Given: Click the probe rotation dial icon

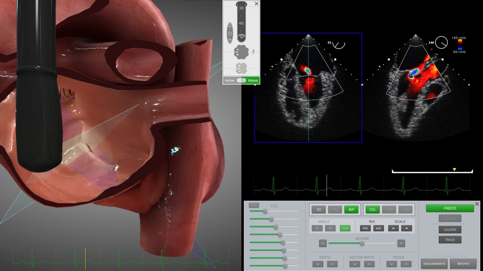Looking at the screenshot, I should [x=242, y=37].
